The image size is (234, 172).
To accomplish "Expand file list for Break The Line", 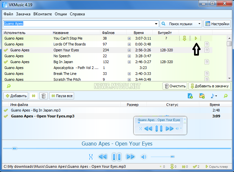I will (129, 74).
